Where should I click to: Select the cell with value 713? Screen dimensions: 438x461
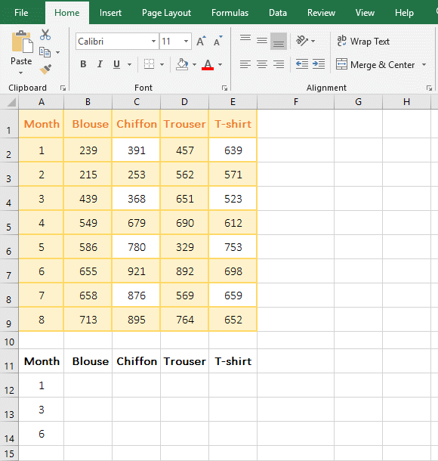pos(88,319)
